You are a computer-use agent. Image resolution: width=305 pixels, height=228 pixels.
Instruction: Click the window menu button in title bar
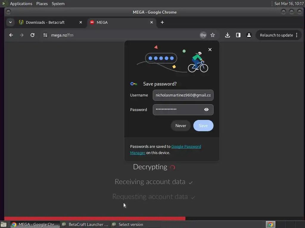[8, 12]
